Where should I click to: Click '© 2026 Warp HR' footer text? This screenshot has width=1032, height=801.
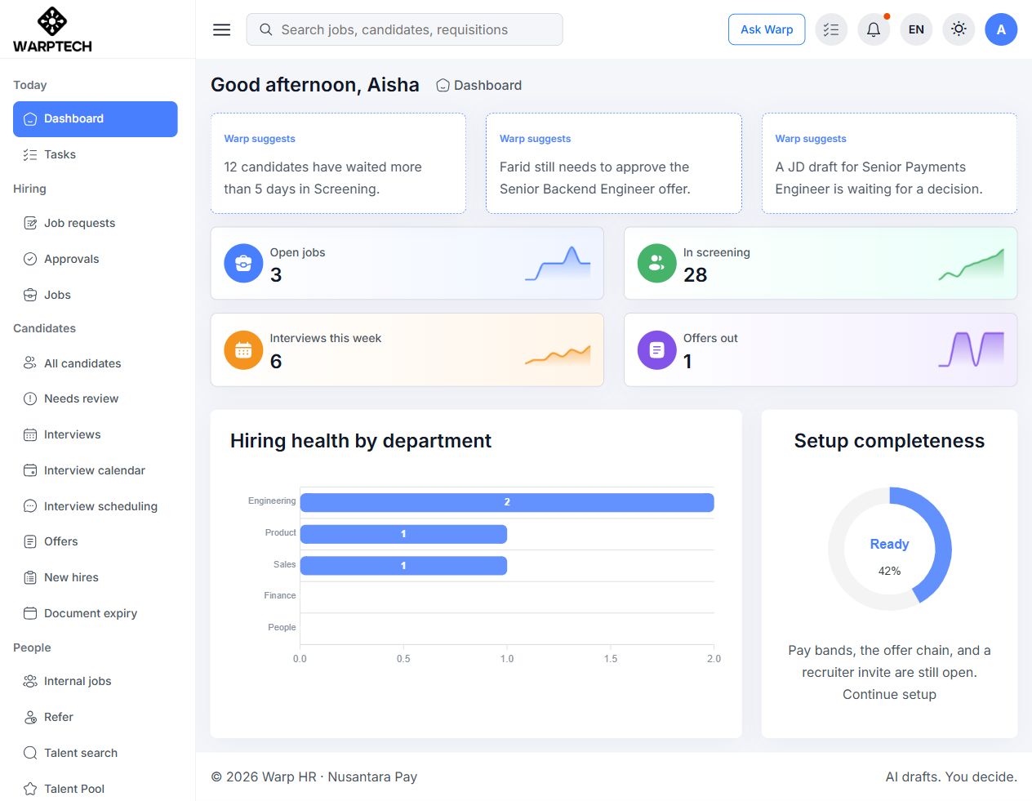tap(264, 777)
